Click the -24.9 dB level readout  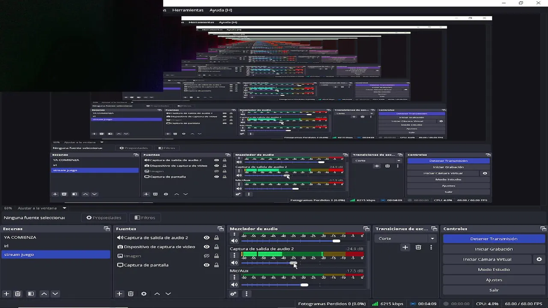[354, 249]
